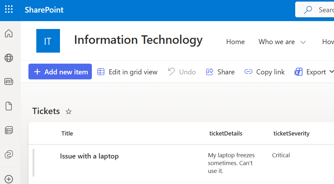The width and height of the screenshot is (334, 184).
Task: Open the News icon in sidebar
Action: point(9,82)
